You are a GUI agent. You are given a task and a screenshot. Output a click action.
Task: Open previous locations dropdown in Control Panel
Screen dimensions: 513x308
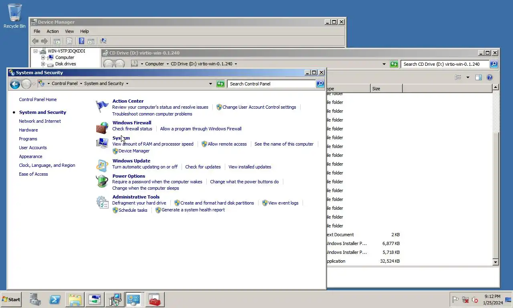point(210,84)
